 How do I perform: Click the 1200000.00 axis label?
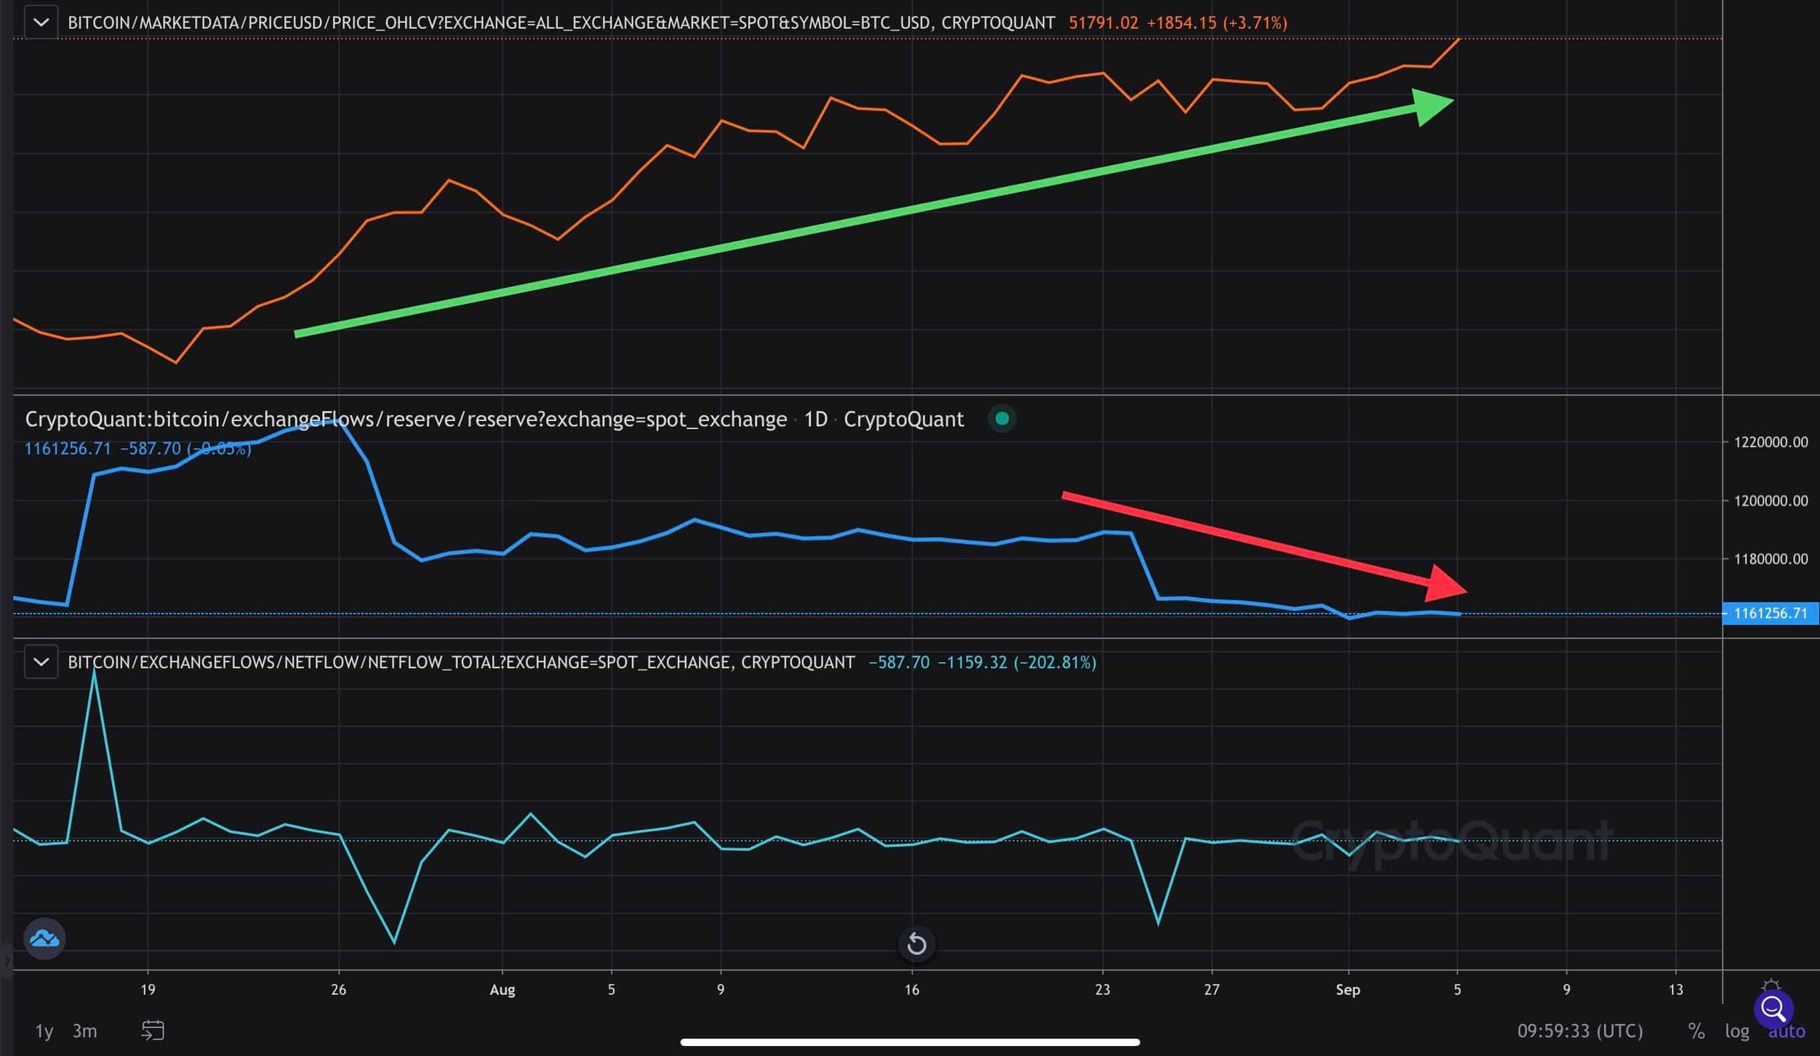point(1771,501)
